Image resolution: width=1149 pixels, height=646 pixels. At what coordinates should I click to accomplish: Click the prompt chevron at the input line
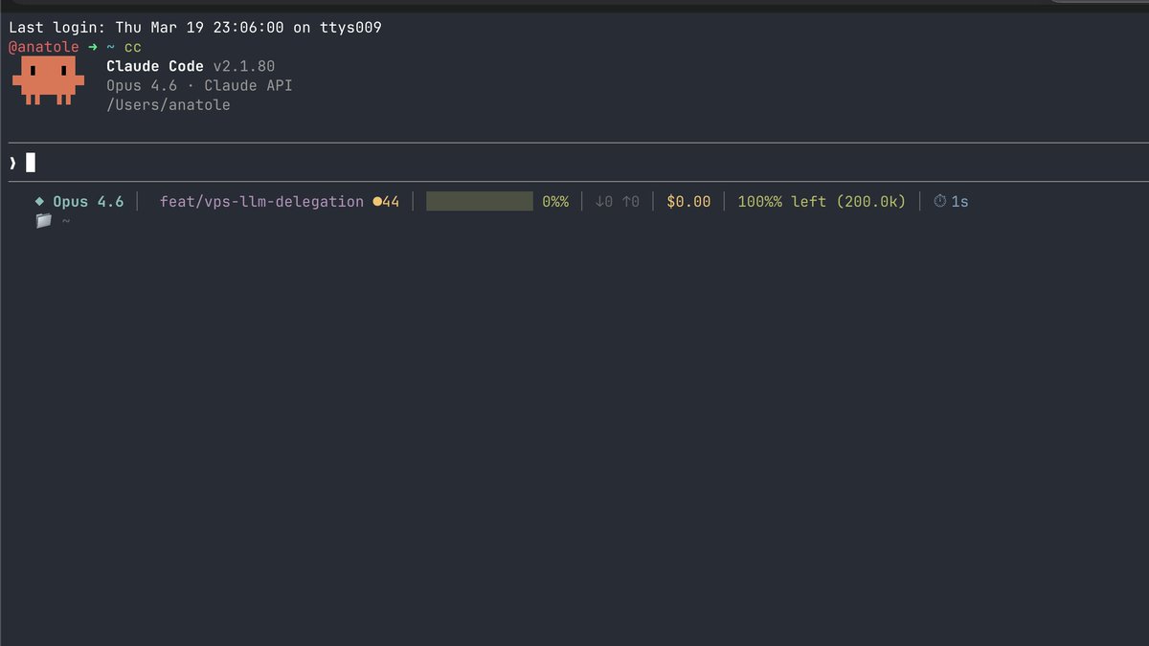(12, 163)
